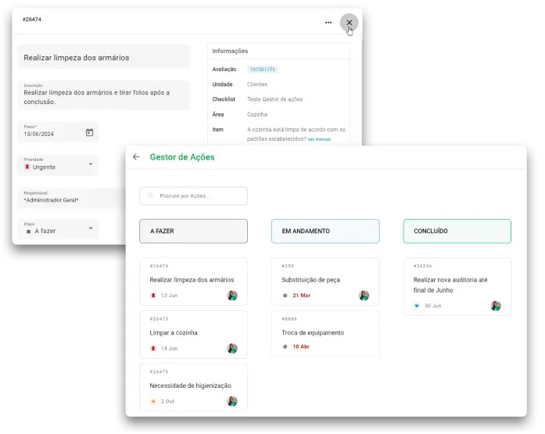Close the action #26474 detail panel
The height and width of the screenshot is (434, 545).
pyautogui.click(x=350, y=23)
